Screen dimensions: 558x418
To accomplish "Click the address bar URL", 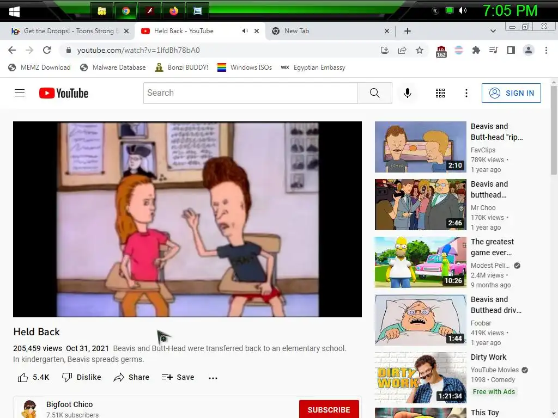I will [138, 50].
